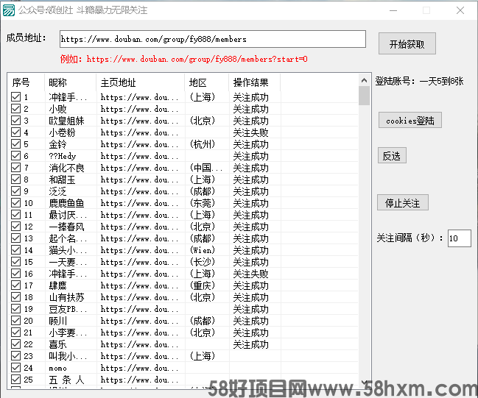Toggle checkbox for row 6 ??Hedy
Screen dimensions: 478x398
tap(16, 156)
